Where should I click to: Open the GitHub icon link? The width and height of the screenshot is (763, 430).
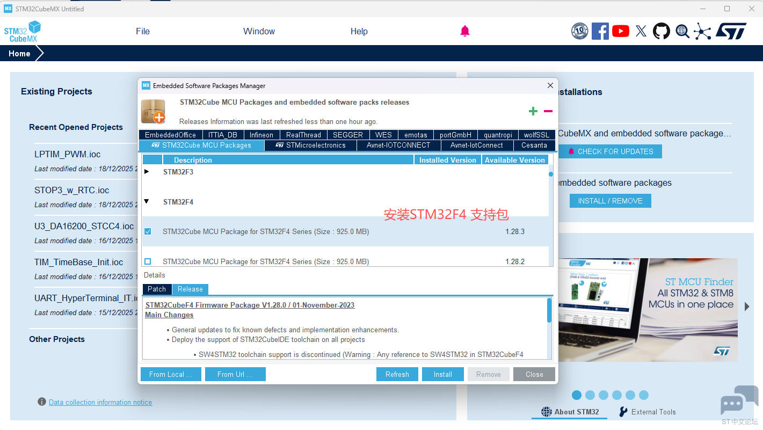click(662, 31)
